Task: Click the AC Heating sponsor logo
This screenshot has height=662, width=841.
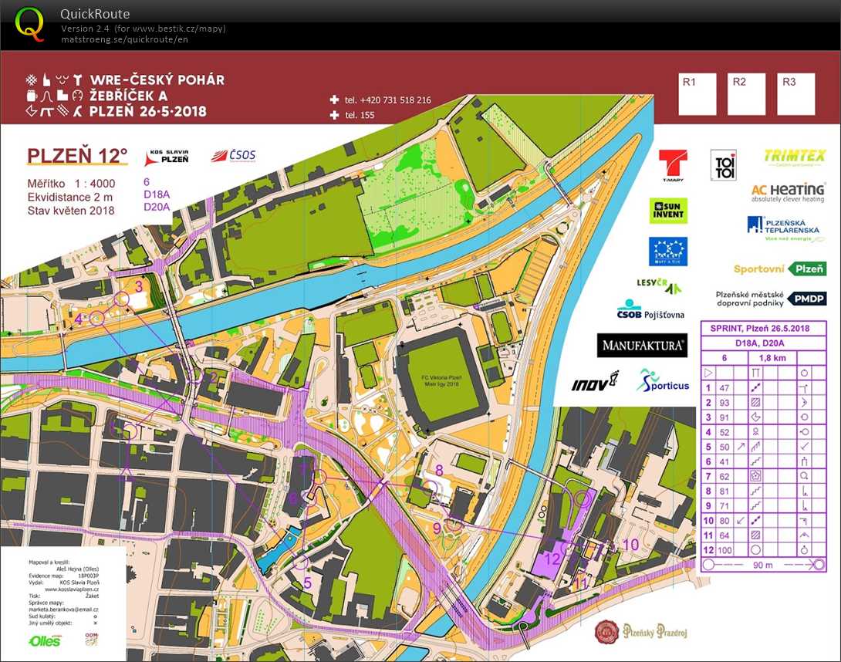Action: tap(788, 192)
